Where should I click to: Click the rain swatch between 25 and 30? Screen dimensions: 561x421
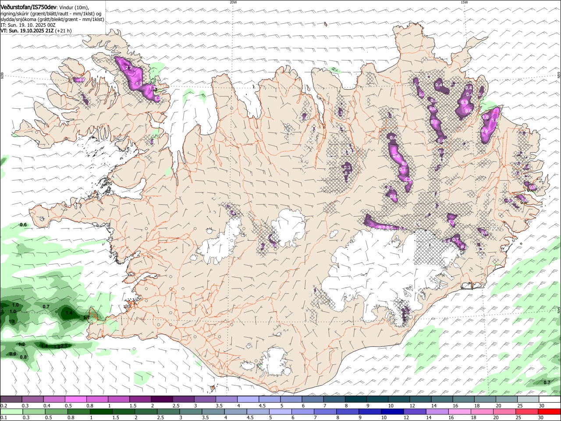527,411
